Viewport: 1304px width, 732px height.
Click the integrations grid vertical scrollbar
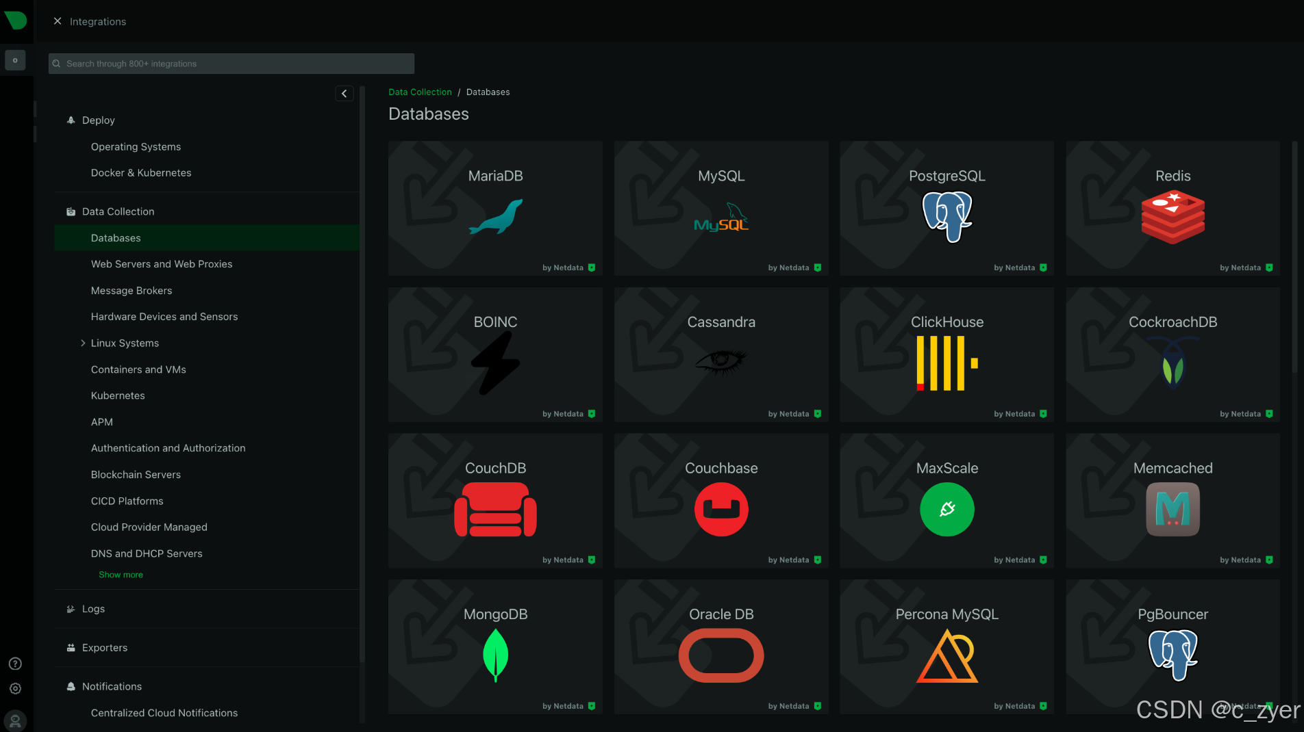(x=1294, y=257)
